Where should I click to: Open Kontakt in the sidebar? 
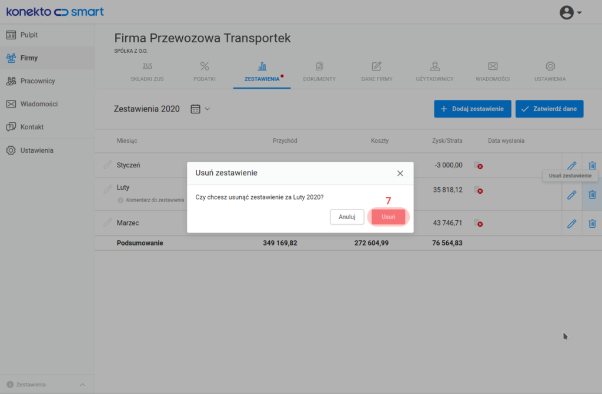(47, 127)
